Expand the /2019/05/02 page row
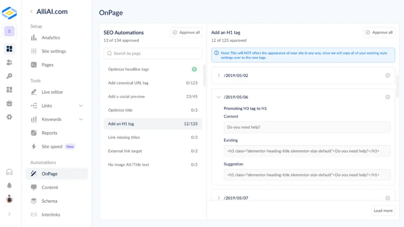404x227 pixels. pos(219,75)
